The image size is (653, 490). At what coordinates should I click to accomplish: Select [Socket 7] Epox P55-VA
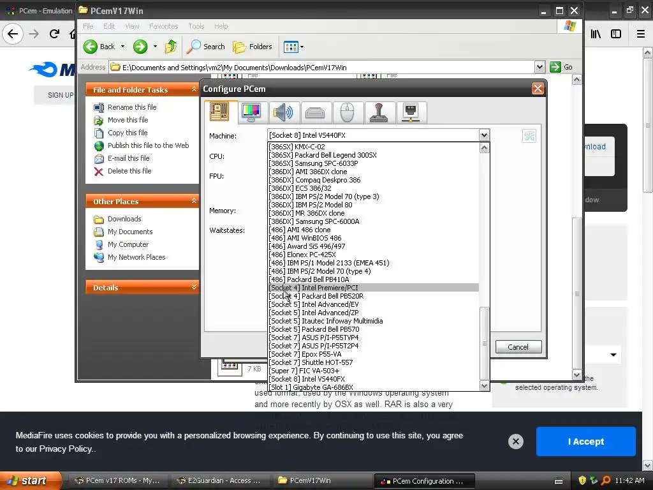pos(373,354)
